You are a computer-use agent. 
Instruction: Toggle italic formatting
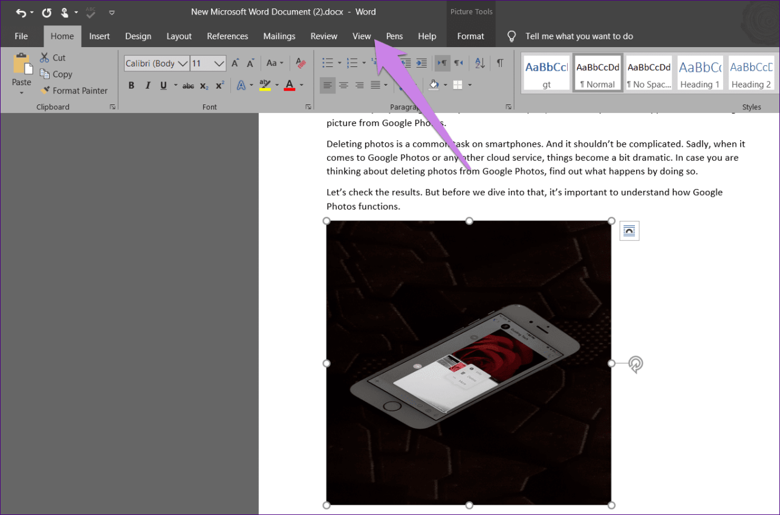pyautogui.click(x=148, y=86)
